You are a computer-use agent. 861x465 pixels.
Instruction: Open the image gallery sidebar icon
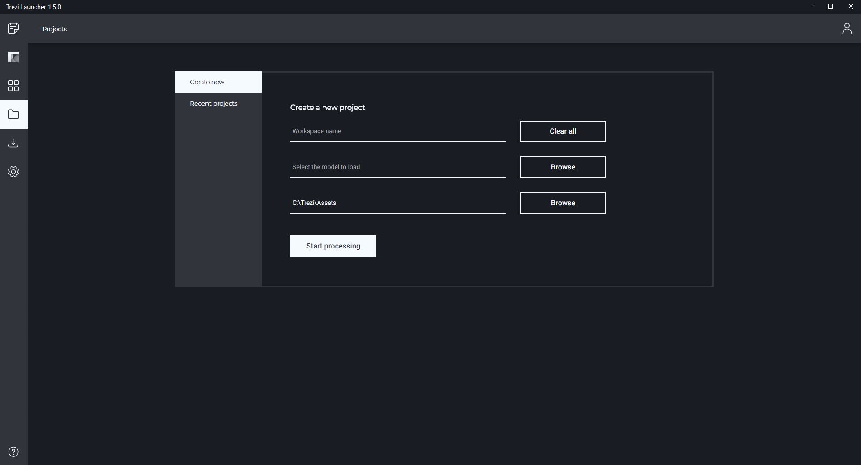[x=13, y=57]
